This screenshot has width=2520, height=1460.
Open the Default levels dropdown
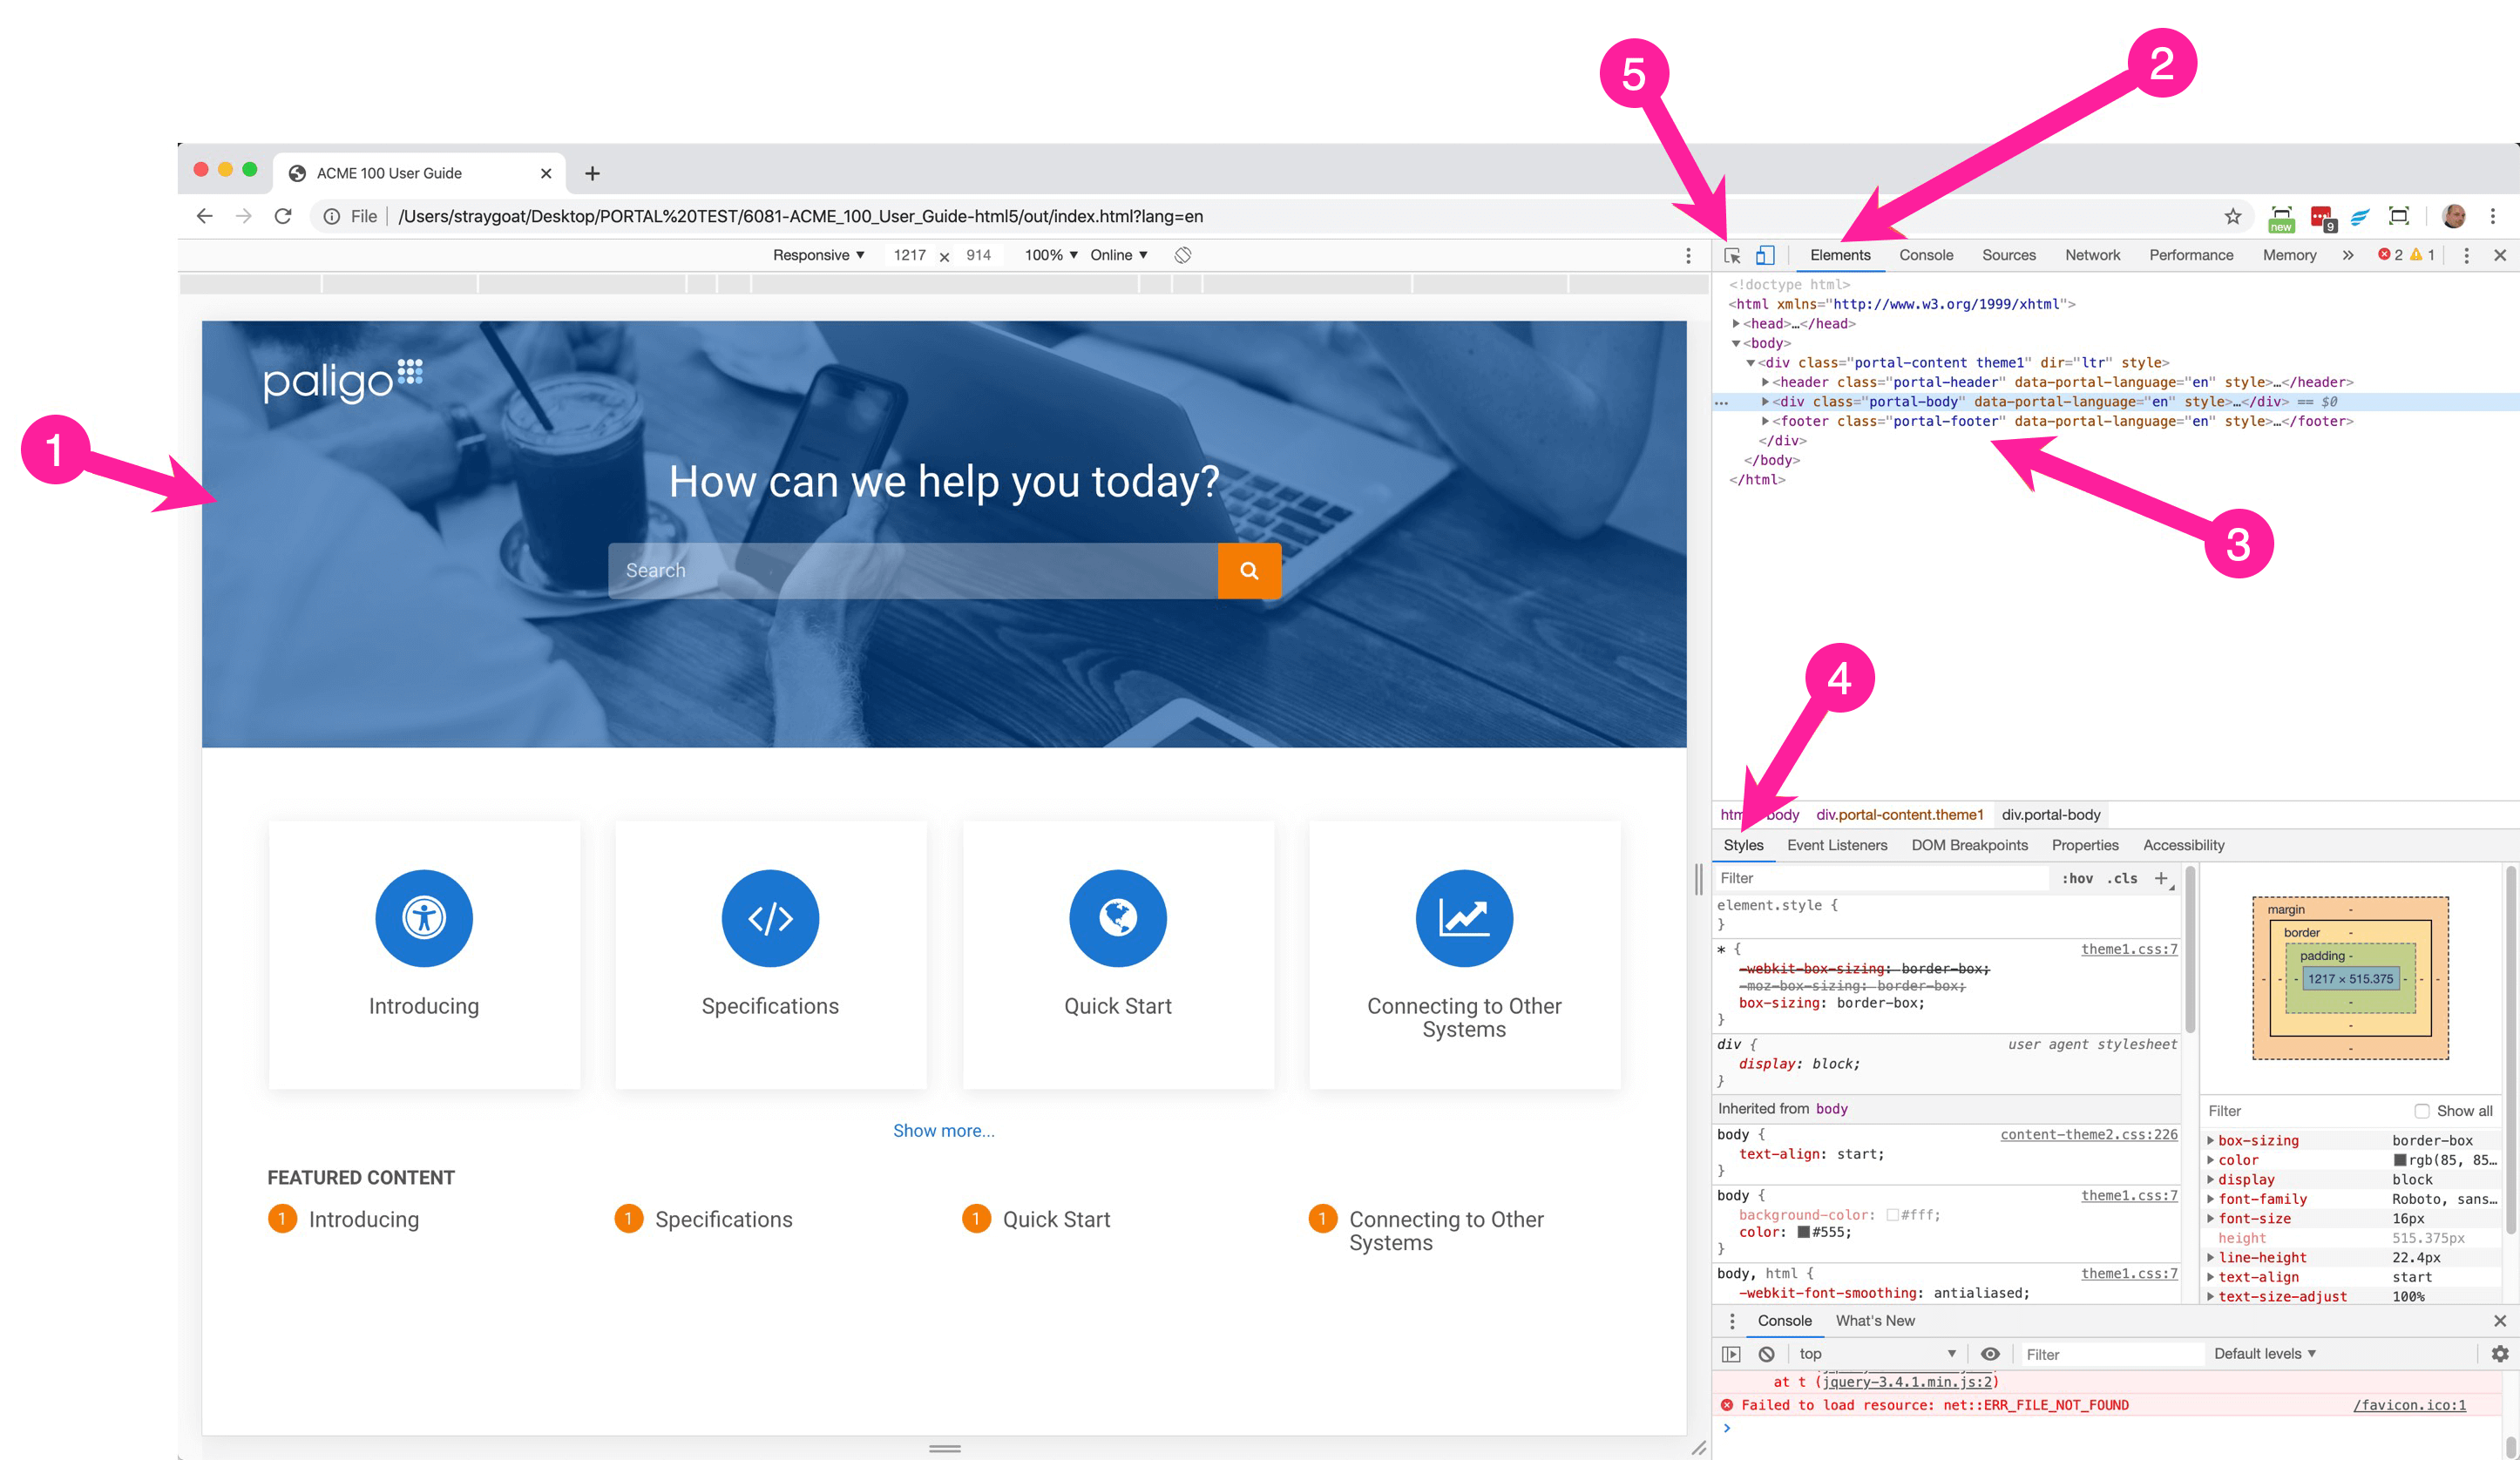click(x=2263, y=1353)
